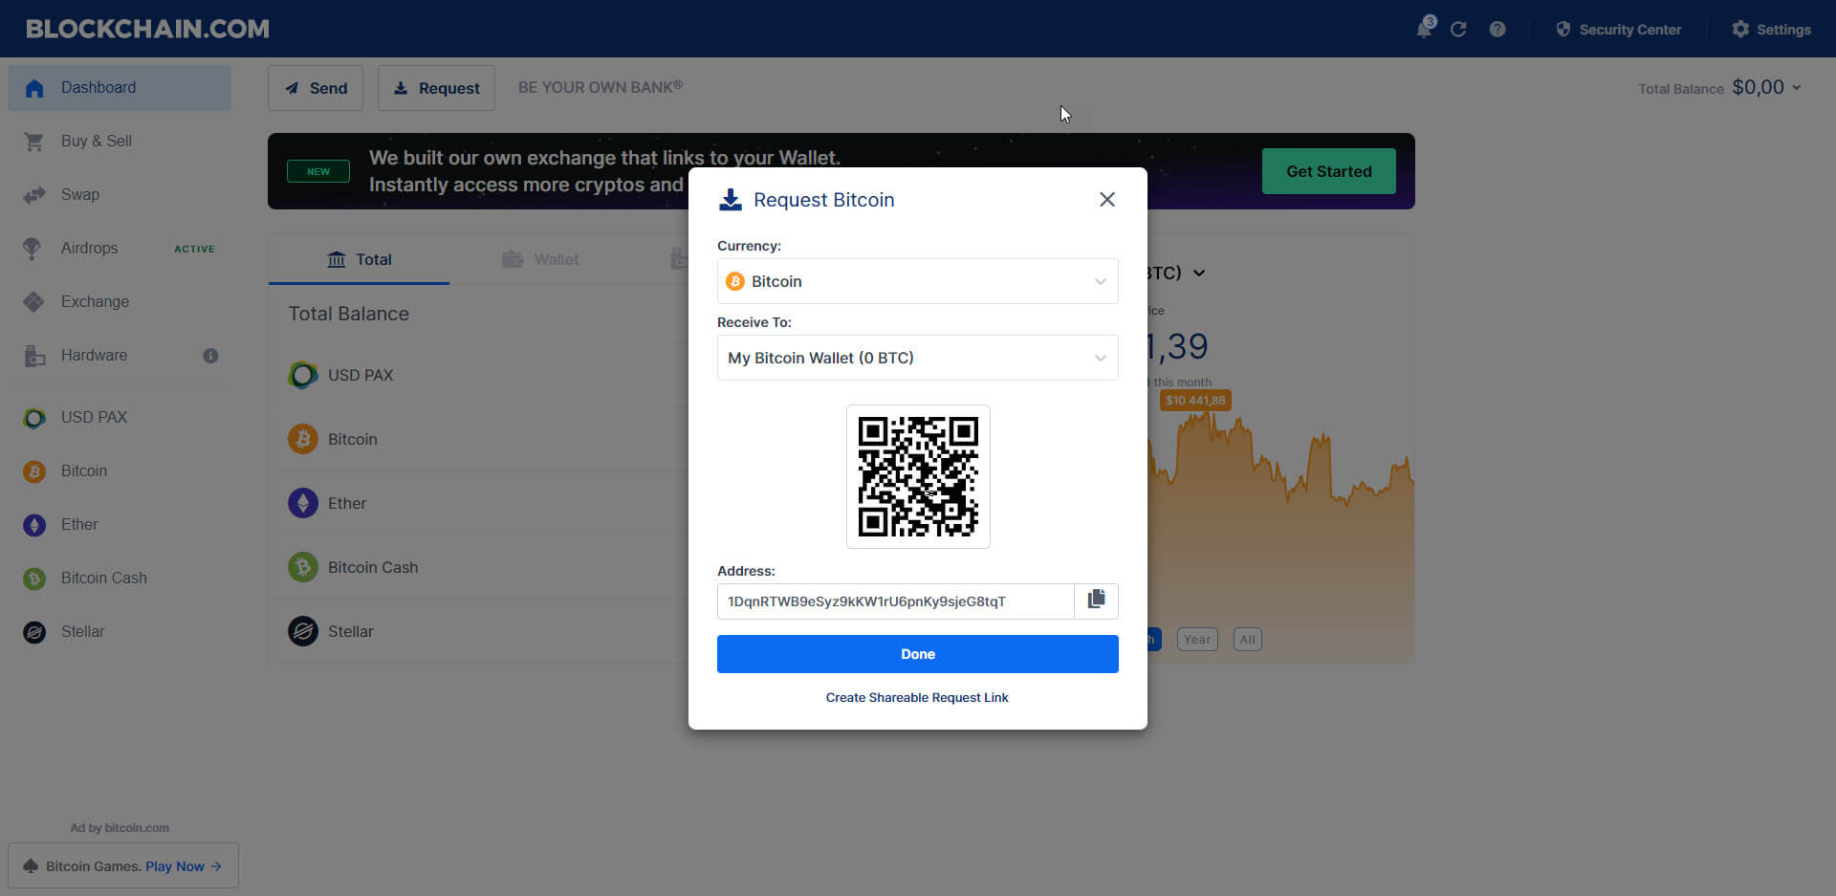
Task: Click the Bitcoin address input field
Action: click(x=896, y=601)
